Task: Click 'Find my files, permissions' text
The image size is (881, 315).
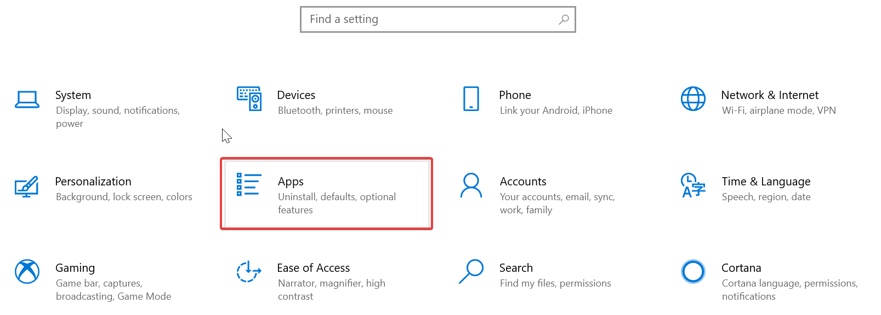Action: pos(555,283)
